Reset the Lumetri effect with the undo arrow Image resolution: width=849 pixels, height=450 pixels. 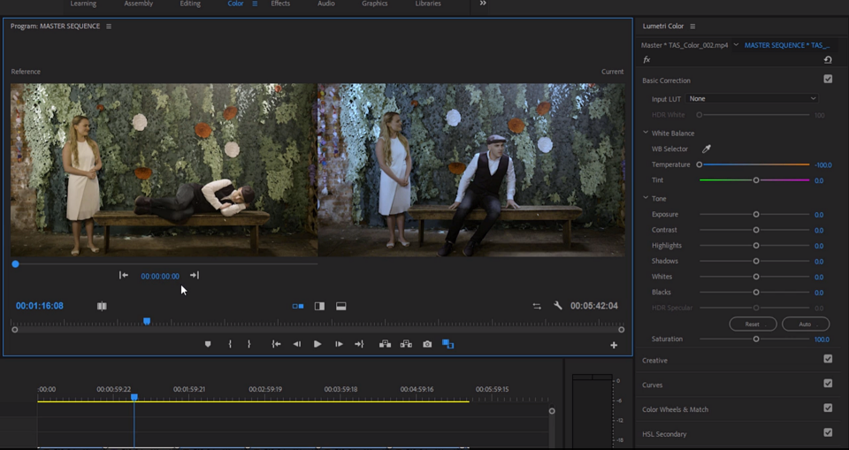[x=828, y=60]
